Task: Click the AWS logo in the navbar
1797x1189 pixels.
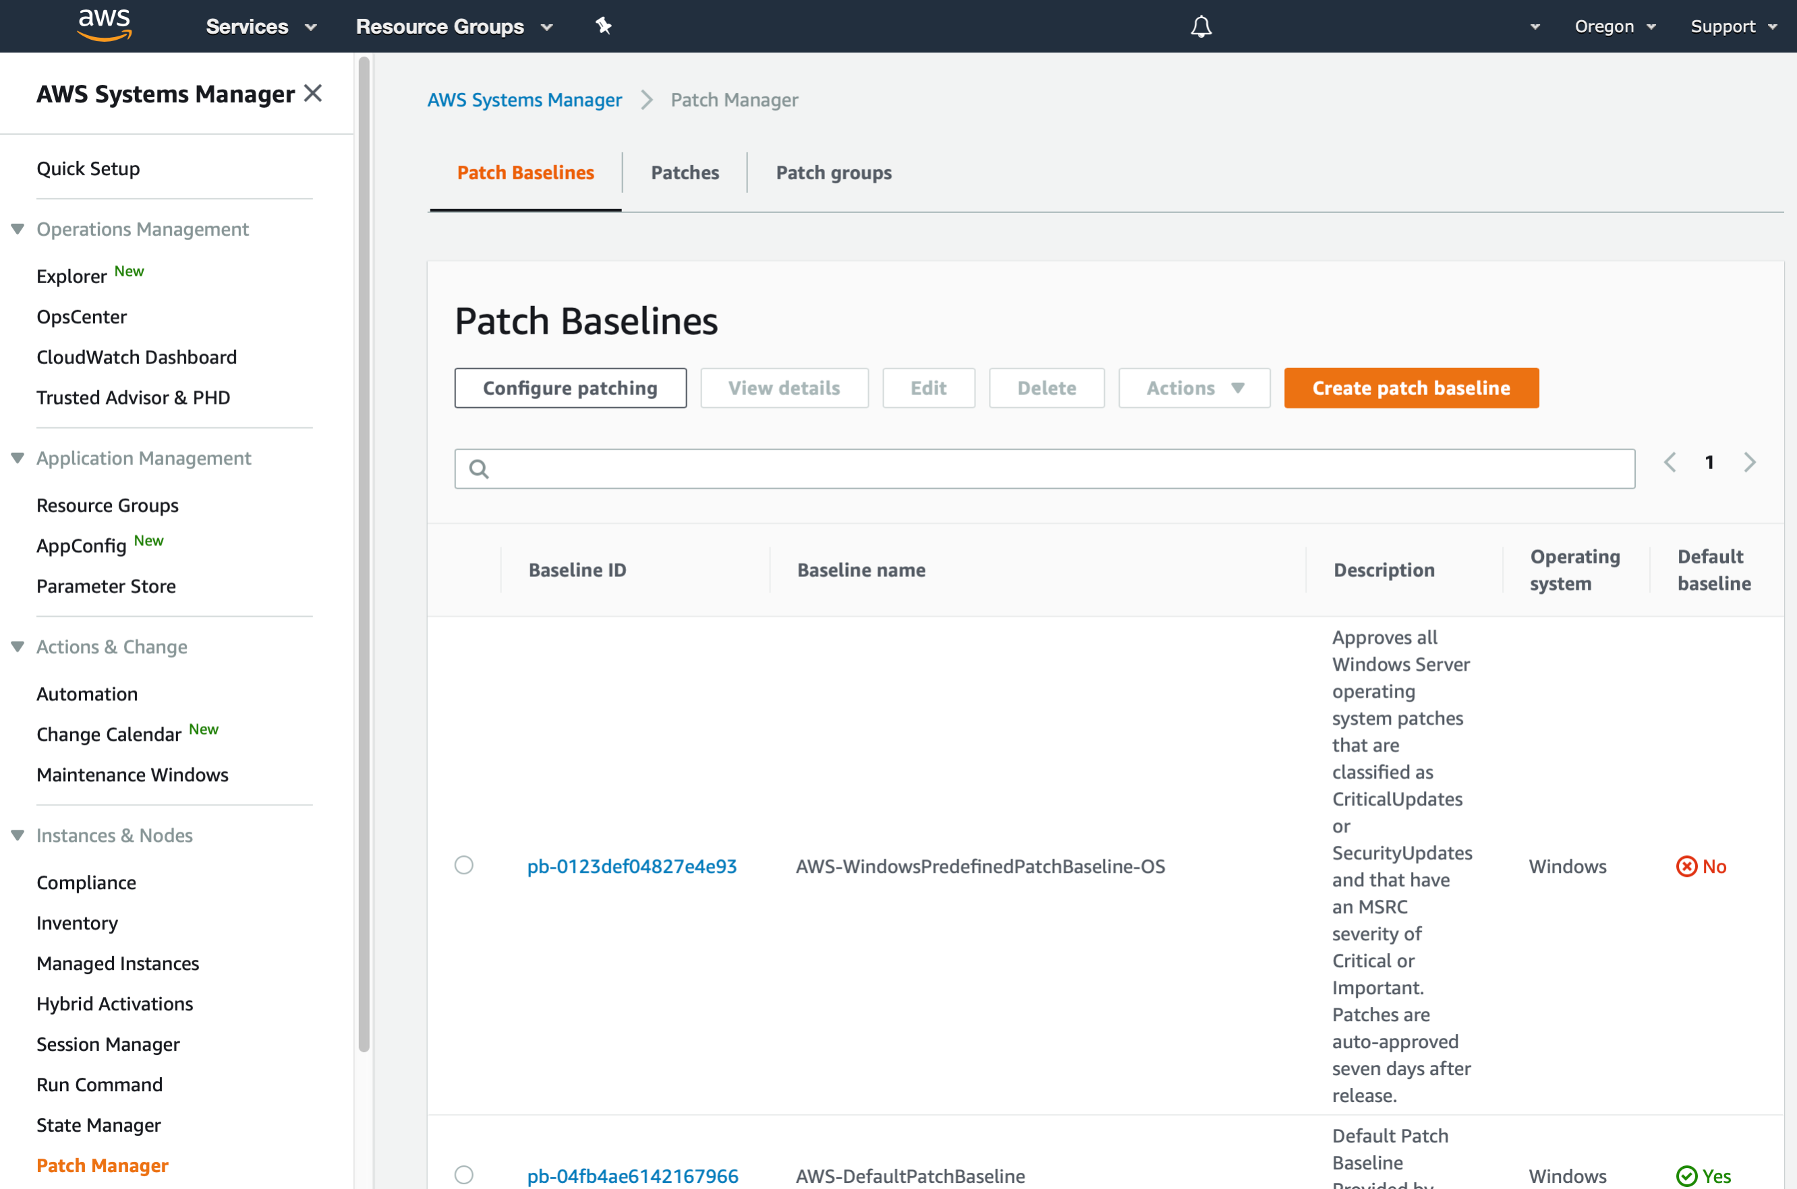Action: coord(105,24)
